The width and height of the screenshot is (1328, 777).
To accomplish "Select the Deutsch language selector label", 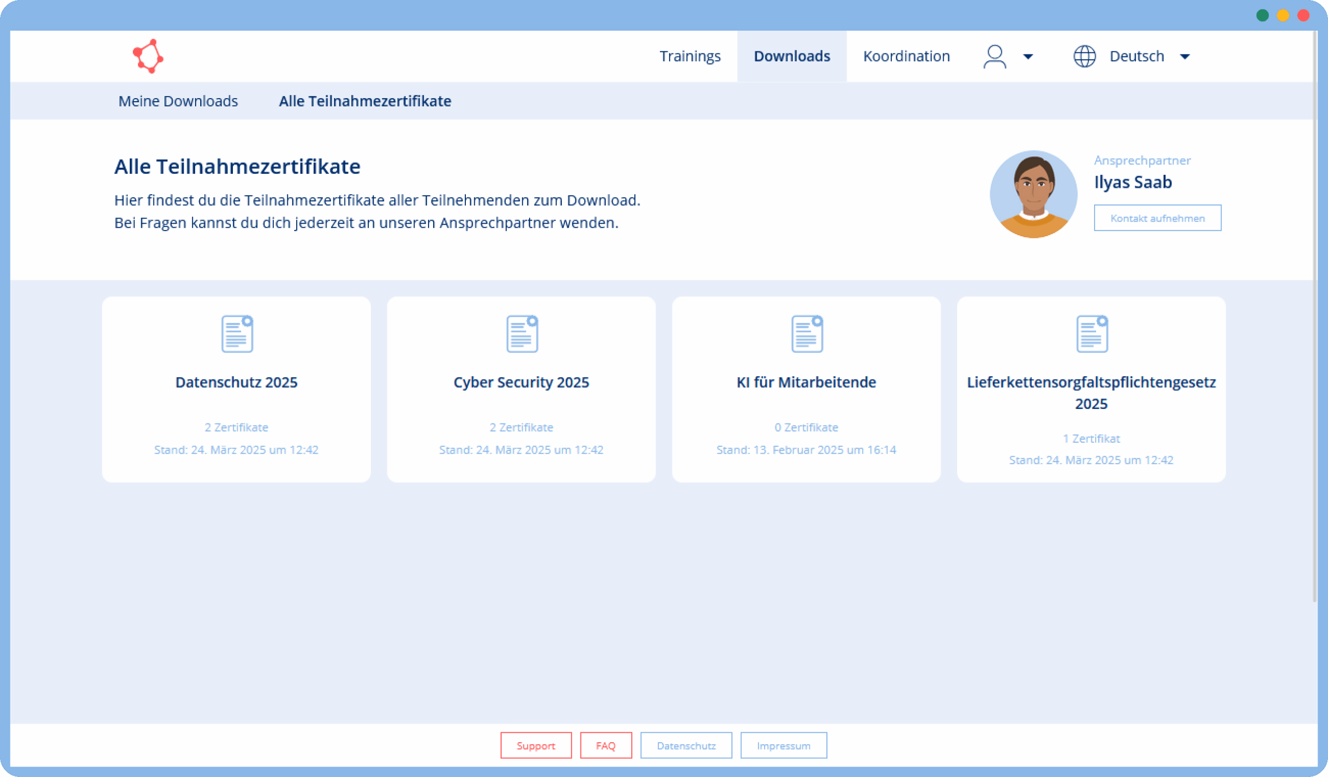I will [1136, 56].
